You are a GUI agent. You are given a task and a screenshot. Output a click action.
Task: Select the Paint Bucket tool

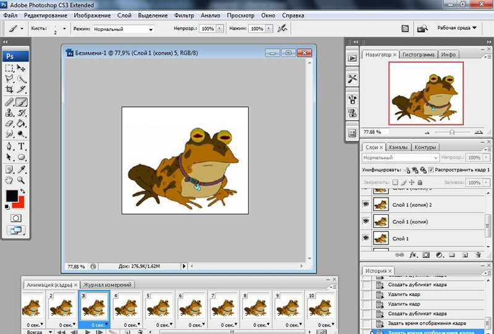coord(21,123)
